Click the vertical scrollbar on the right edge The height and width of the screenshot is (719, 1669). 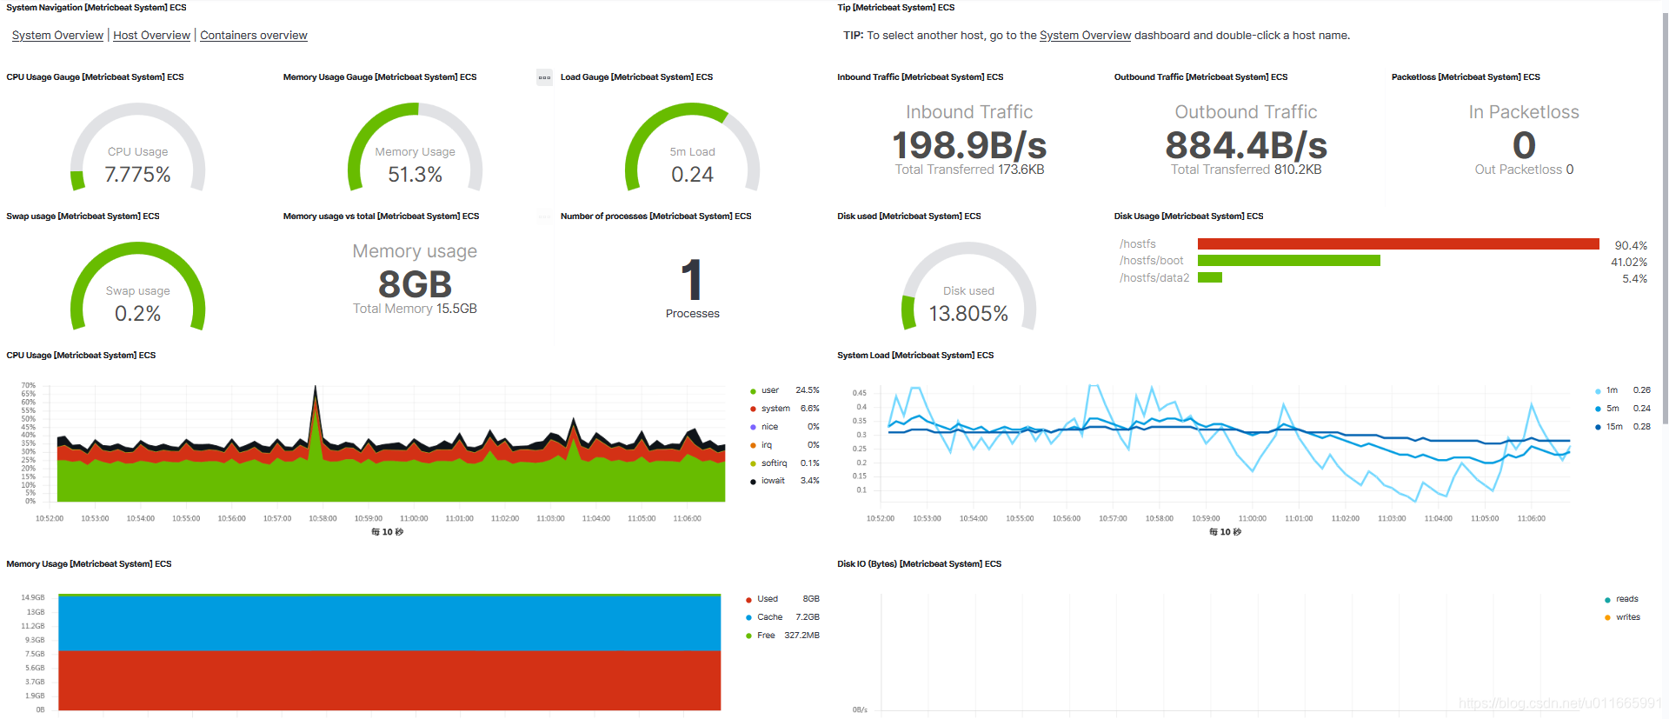(1664, 217)
